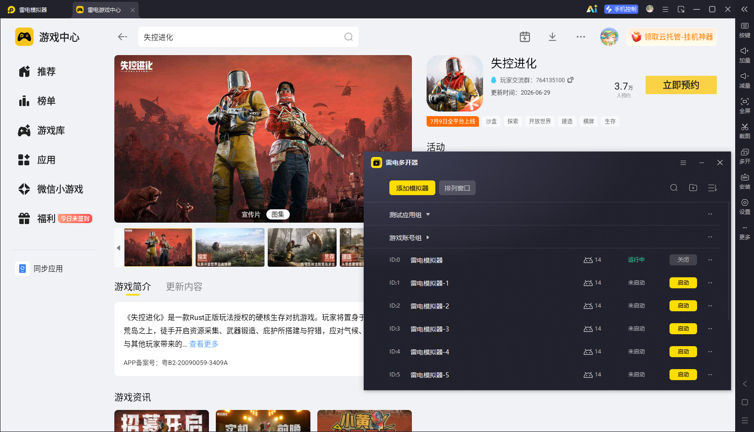Open downloads manager icon in header
The height and width of the screenshot is (432, 754).
click(552, 37)
